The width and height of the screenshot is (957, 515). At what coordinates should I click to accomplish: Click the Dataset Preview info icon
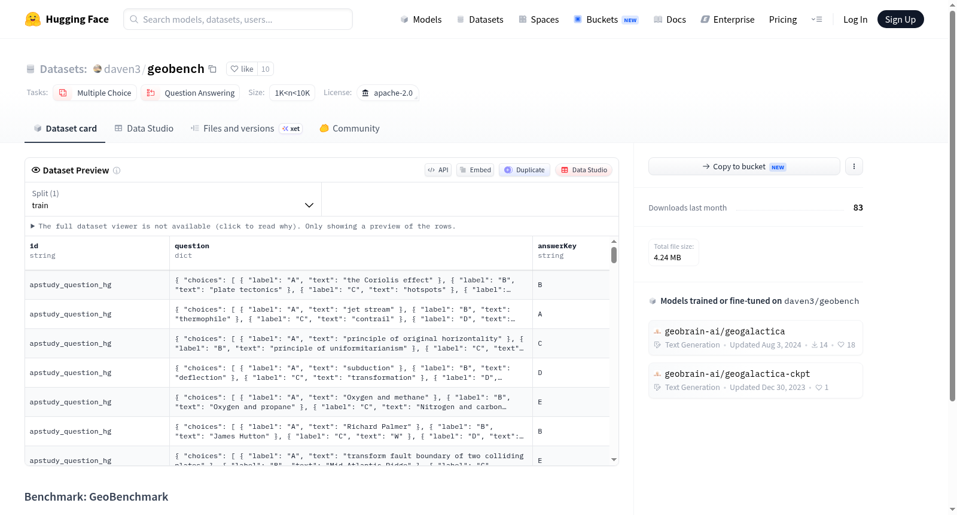pyautogui.click(x=117, y=170)
